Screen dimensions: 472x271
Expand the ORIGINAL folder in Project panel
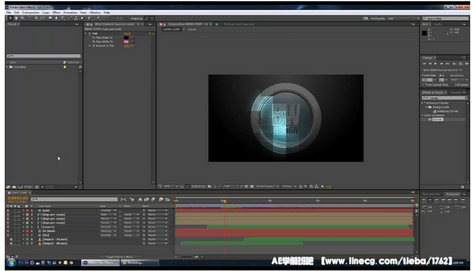(x=7, y=67)
